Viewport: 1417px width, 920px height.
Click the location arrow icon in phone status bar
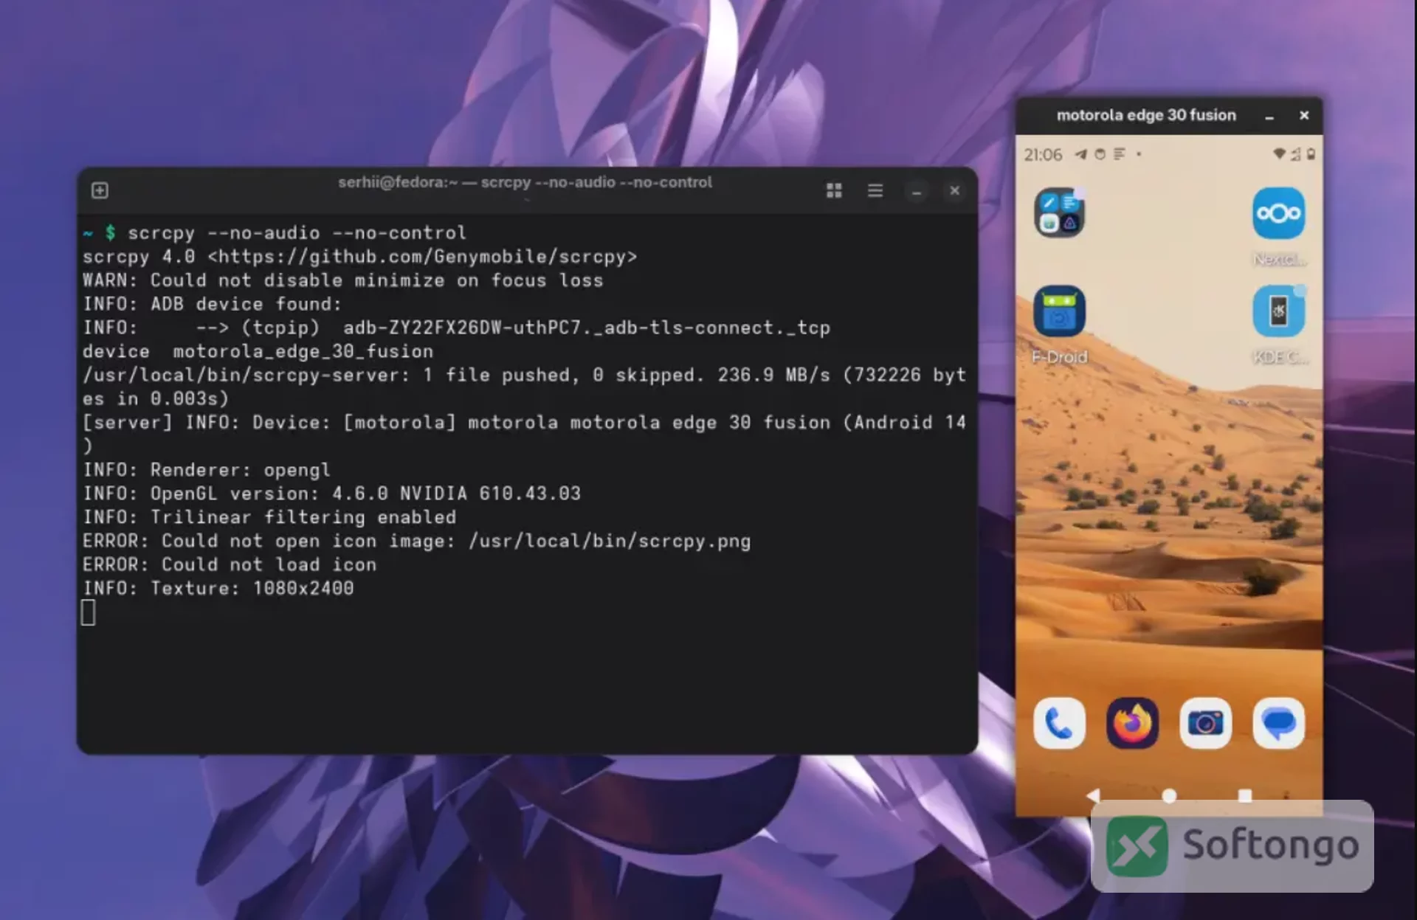coord(1080,154)
